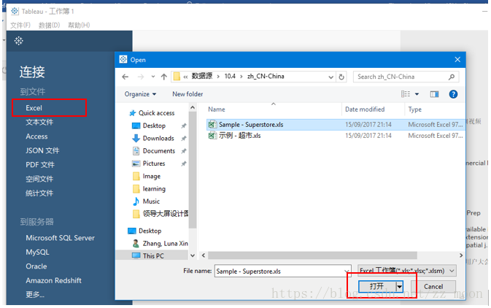Image resolution: width=491 pixels, height=308 pixels.
Task: Open the Organize menu
Action: point(140,94)
